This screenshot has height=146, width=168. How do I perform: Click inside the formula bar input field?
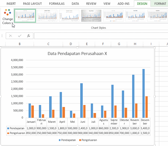(x=101, y=36)
